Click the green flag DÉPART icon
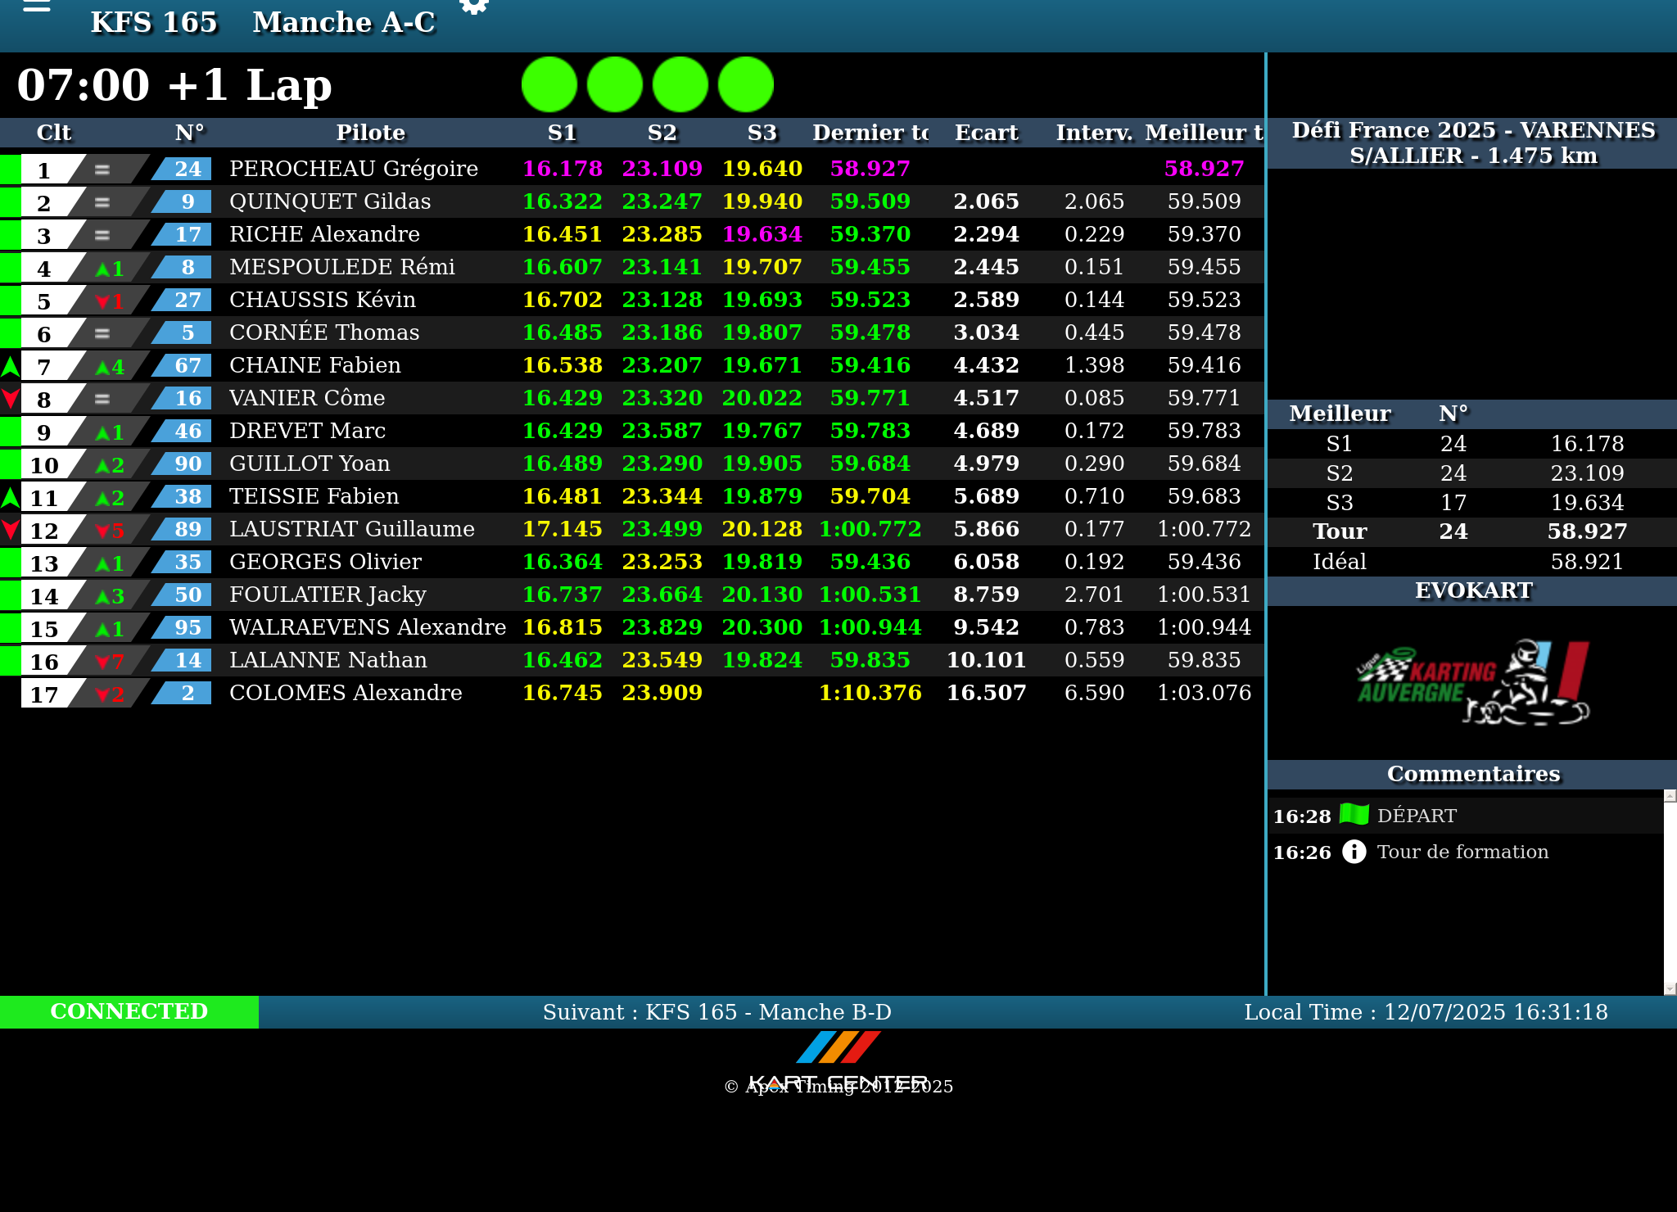The image size is (1677, 1212). click(x=1354, y=815)
